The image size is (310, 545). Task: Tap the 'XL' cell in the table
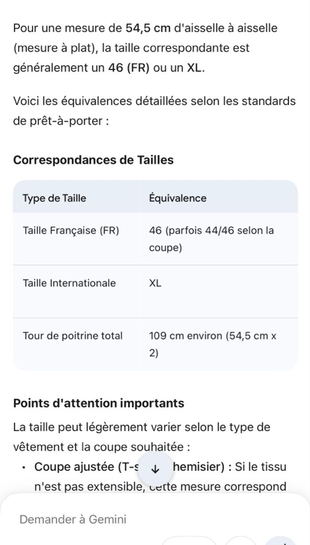point(155,283)
